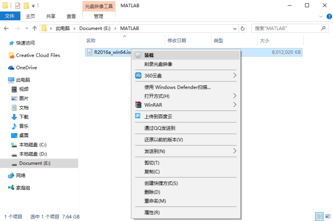Switch to the 查看 ribbon tab
The height and width of the screenshot is (221, 333).
pyautogui.click(x=71, y=16)
